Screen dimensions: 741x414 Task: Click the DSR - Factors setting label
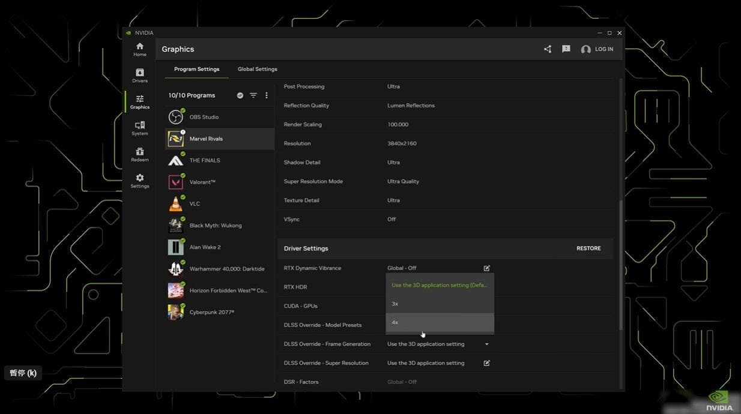tap(301, 382)
